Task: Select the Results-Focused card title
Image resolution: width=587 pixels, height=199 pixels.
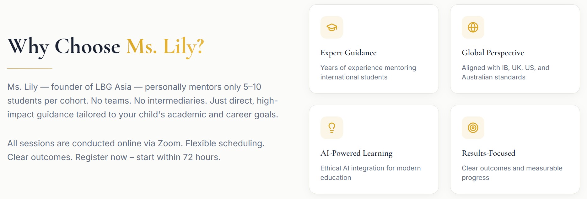Action: tap(488, 153)
